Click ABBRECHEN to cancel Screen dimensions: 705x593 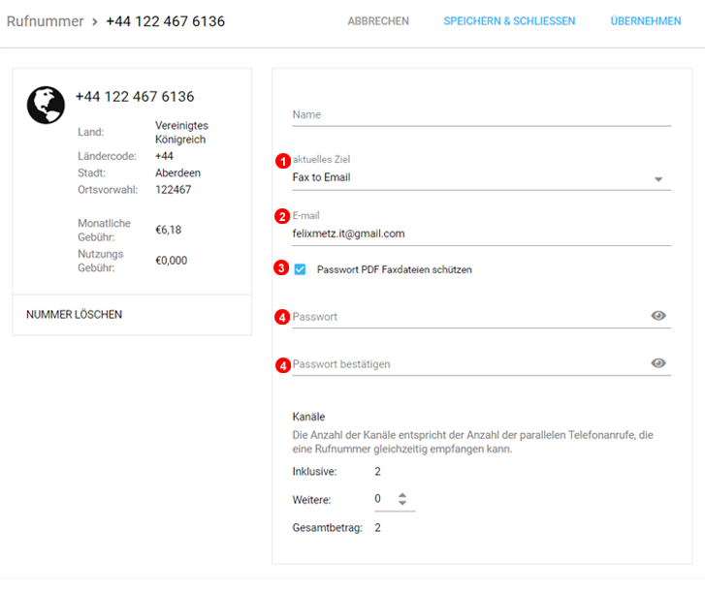[x=378, y=21]
